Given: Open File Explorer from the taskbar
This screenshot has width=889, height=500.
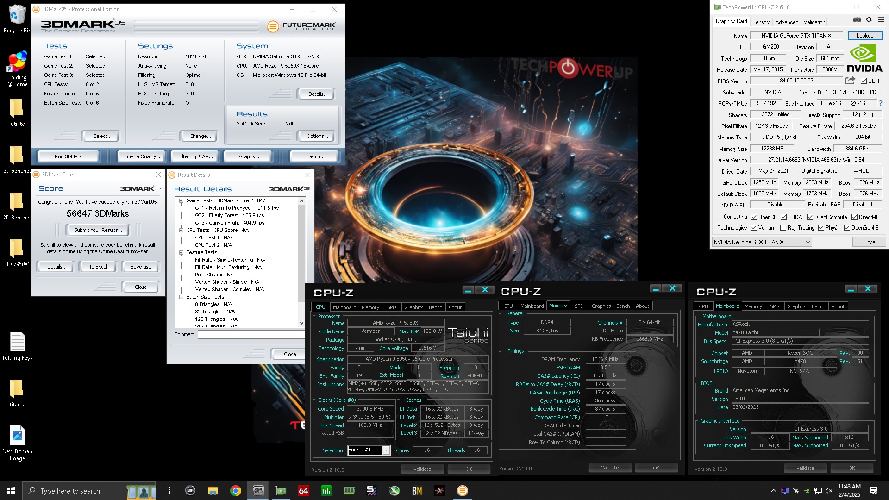Looking at the screenshot, I should (213, 491).
